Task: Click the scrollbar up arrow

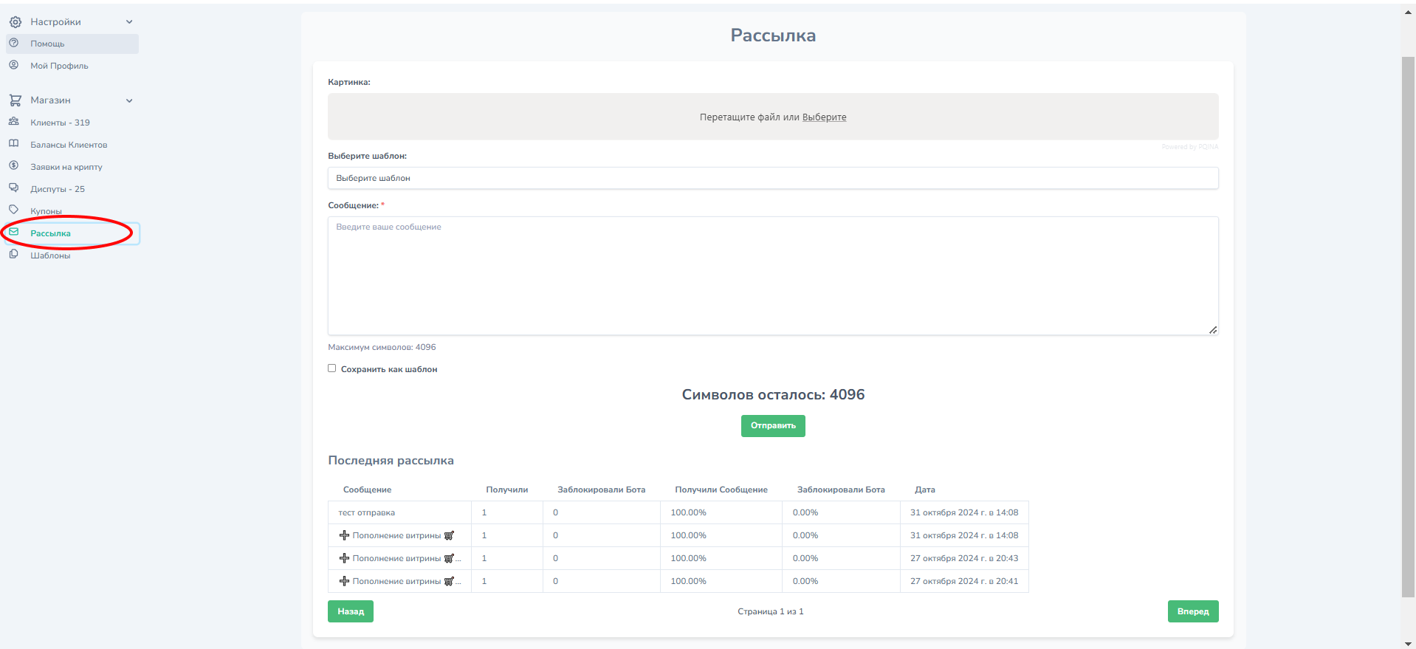Action: point(1409,12)
